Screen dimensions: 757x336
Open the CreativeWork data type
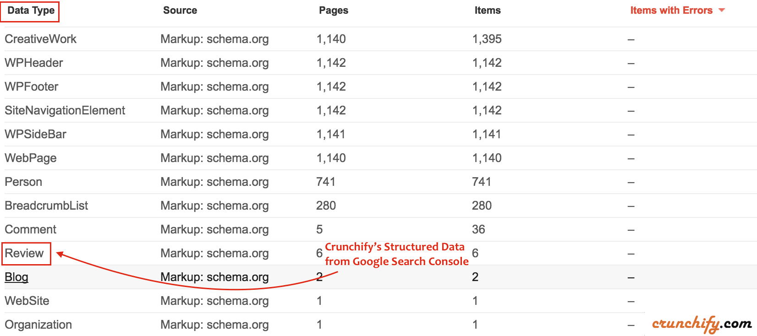[x=40, y=39]
